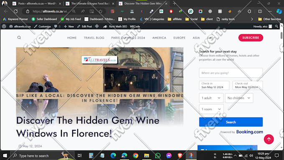This screenshot has height=160, width=284.
Task: Click Edit Post in the admin bar
Action: 85,26
